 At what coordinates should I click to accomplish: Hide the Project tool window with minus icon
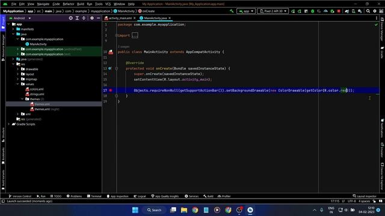point(99,18)
